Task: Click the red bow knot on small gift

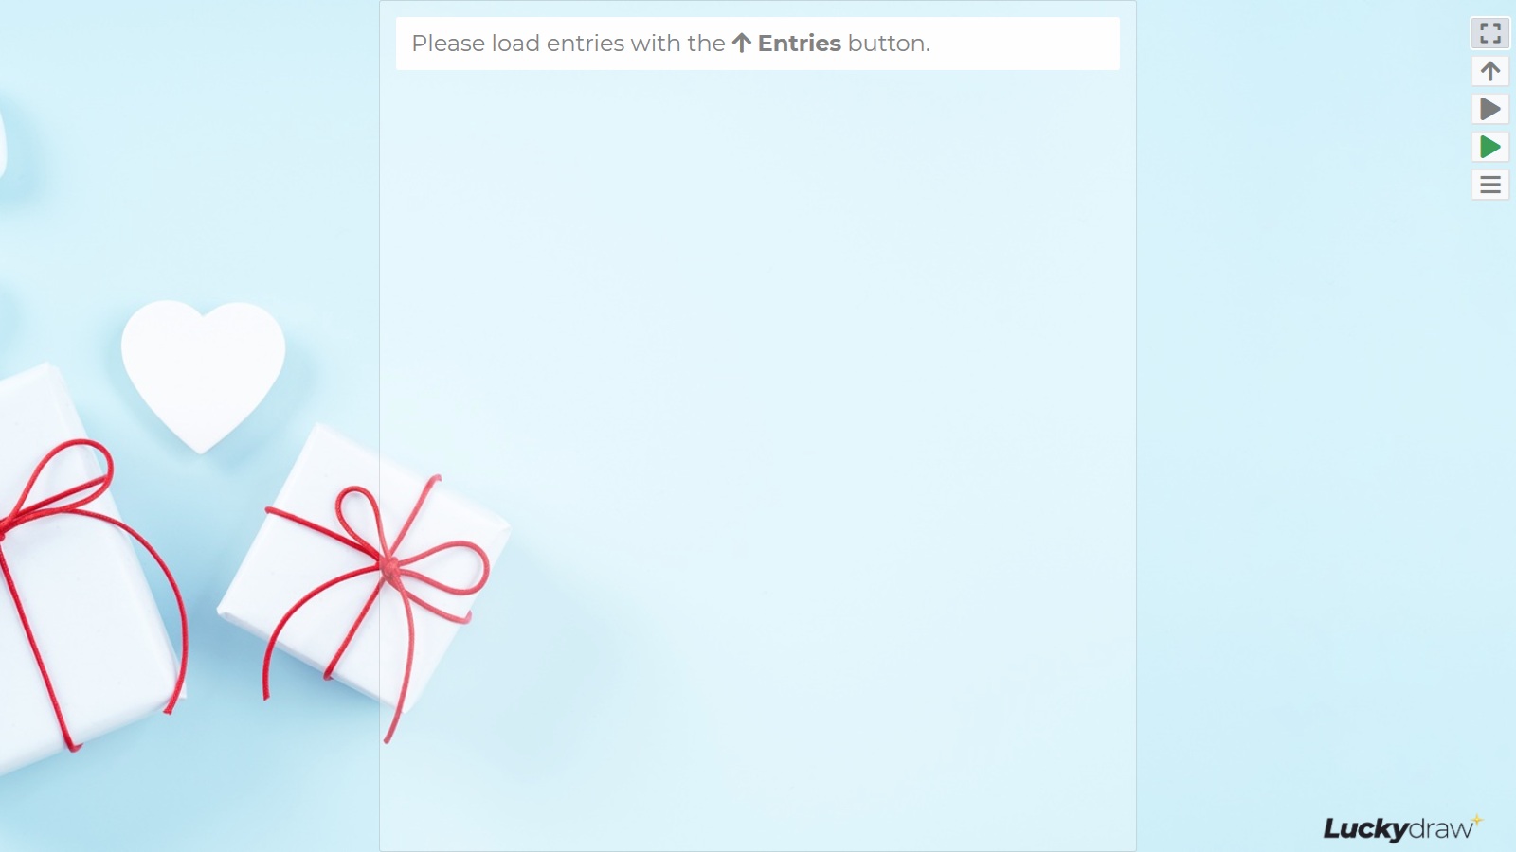Action: [x=388, y=566]
